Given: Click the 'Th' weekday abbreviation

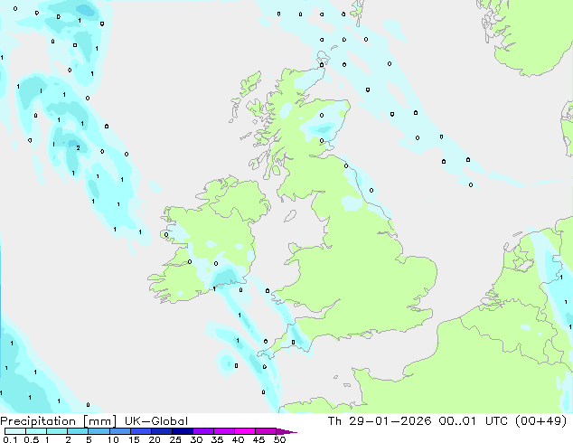Looking at the screenshot, I should point(334,421).
